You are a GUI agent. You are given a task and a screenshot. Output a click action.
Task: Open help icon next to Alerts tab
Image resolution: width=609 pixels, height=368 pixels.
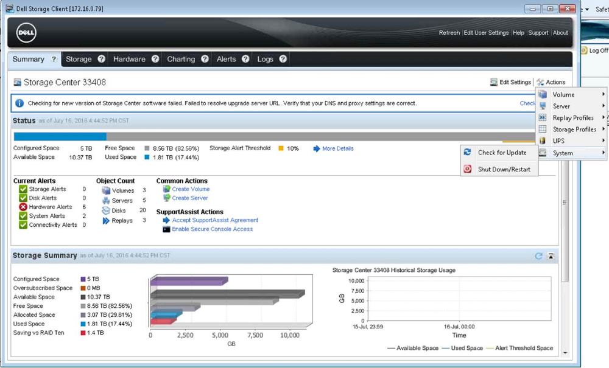(x=245, y=59)
